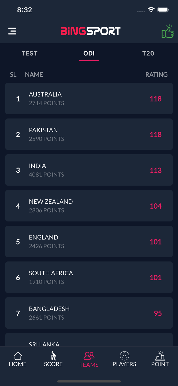Tap South Africa's rating of 101
This screenshot has height=386, width=178.
[156, 277]
